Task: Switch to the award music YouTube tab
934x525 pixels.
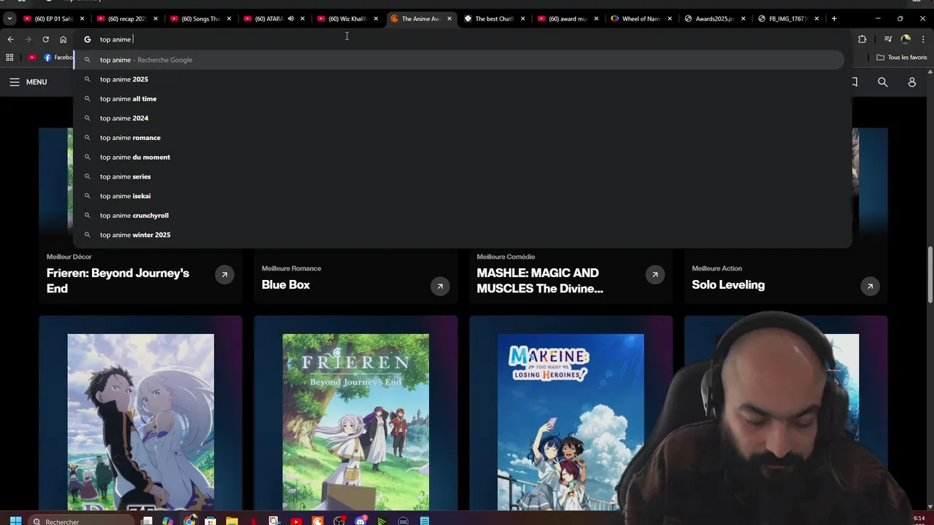Action: (x=567, y=18)
